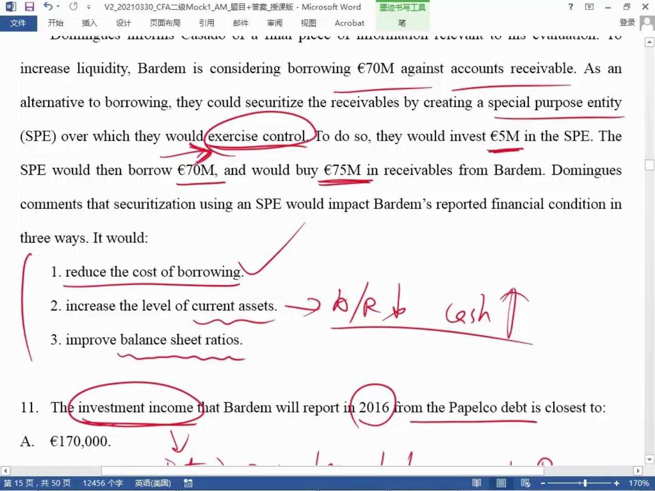Click the Undo arrow icon
Screen dimensions: 655x491
(48, 6)
